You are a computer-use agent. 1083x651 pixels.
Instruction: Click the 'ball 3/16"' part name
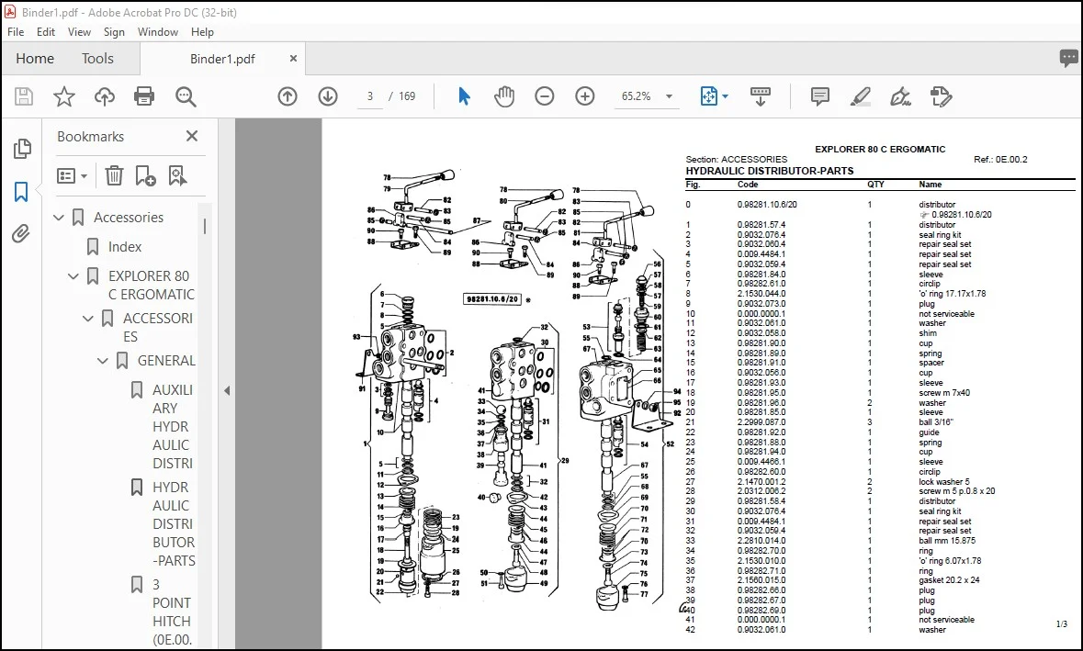[x=936, y=422]
